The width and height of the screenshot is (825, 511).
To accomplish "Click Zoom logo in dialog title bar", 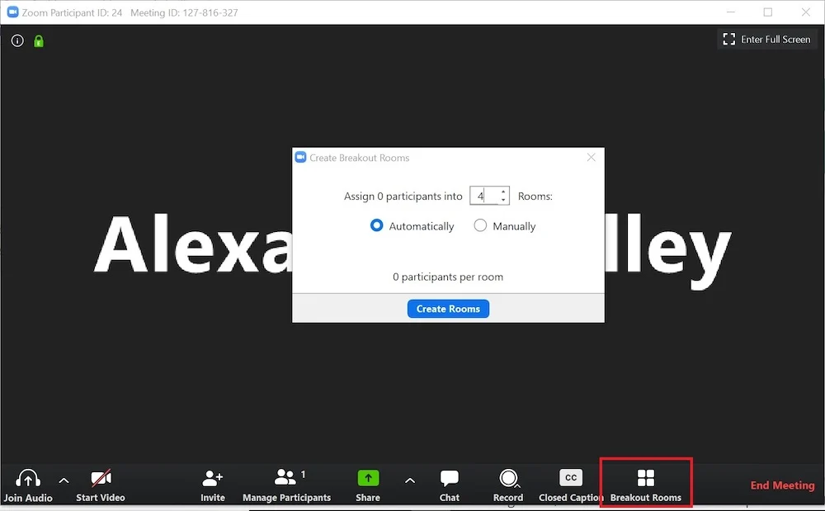I will [300, 158].
